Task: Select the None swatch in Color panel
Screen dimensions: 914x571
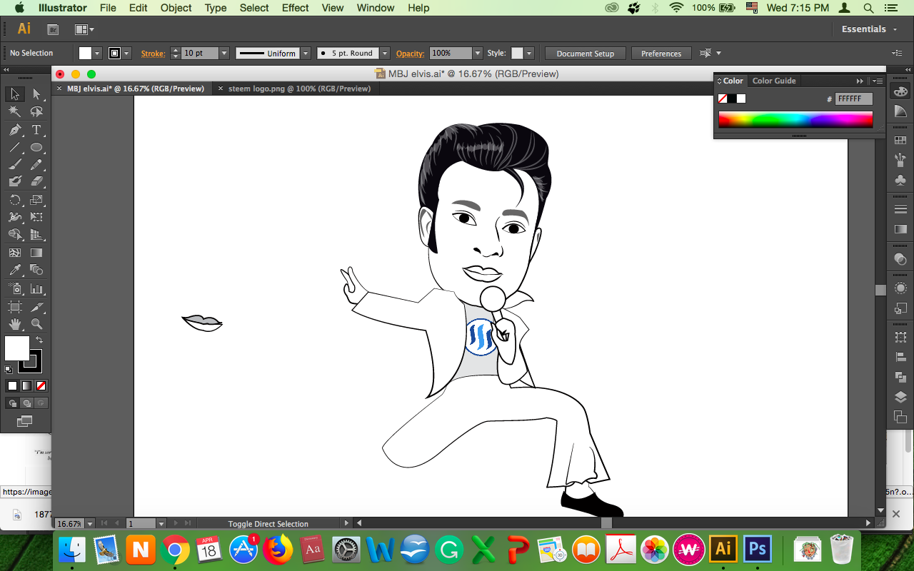Action: point(723,98)
